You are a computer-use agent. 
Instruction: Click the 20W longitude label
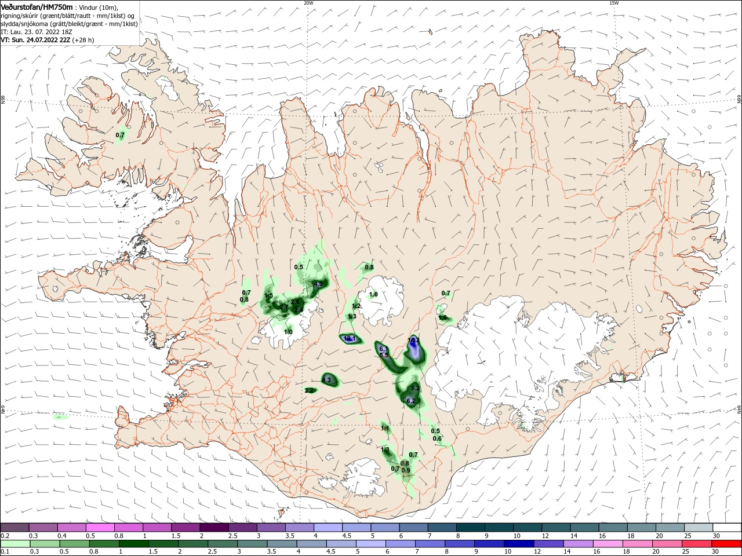point(308,3)
